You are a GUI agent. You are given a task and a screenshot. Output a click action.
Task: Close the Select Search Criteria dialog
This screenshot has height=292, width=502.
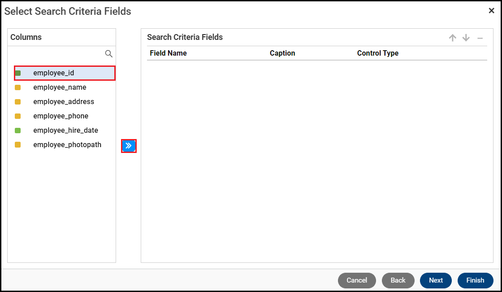point(491,11)
